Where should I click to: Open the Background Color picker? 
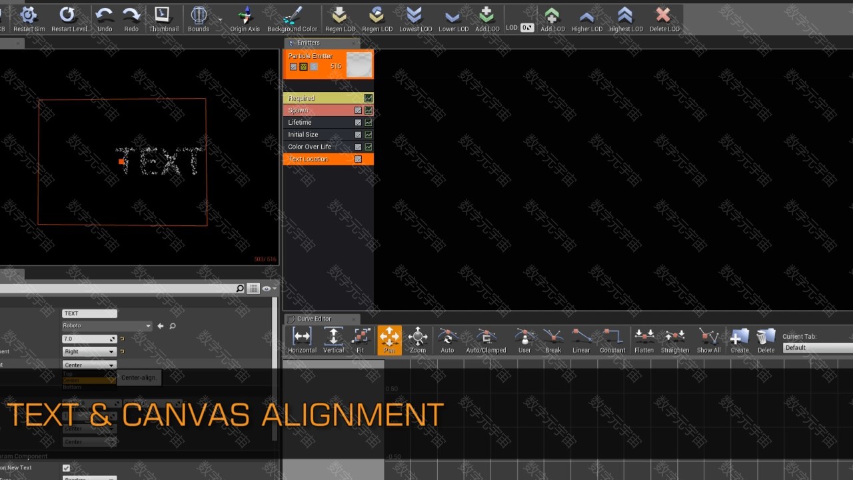click(292, 19)
